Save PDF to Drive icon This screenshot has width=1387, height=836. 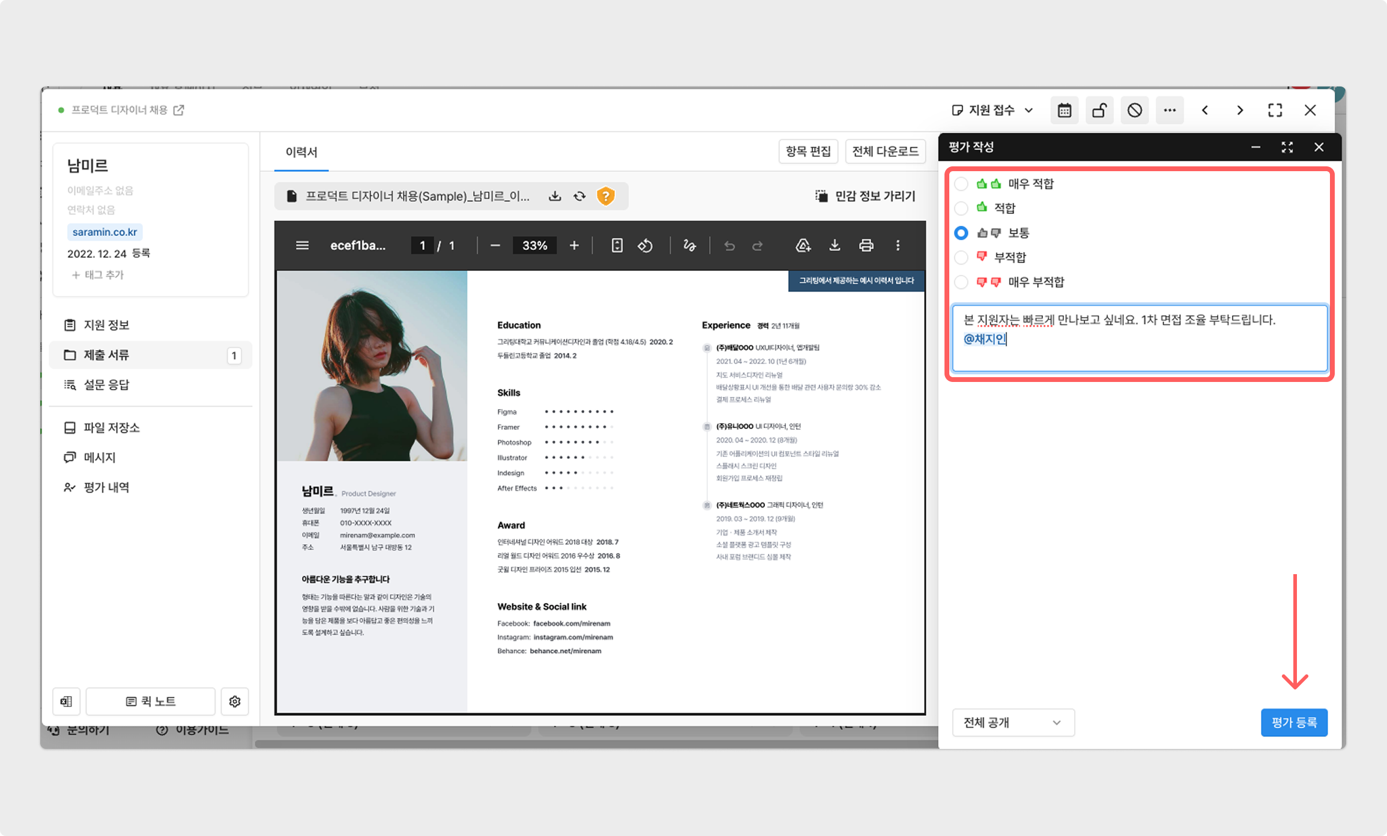coord(803,246)
